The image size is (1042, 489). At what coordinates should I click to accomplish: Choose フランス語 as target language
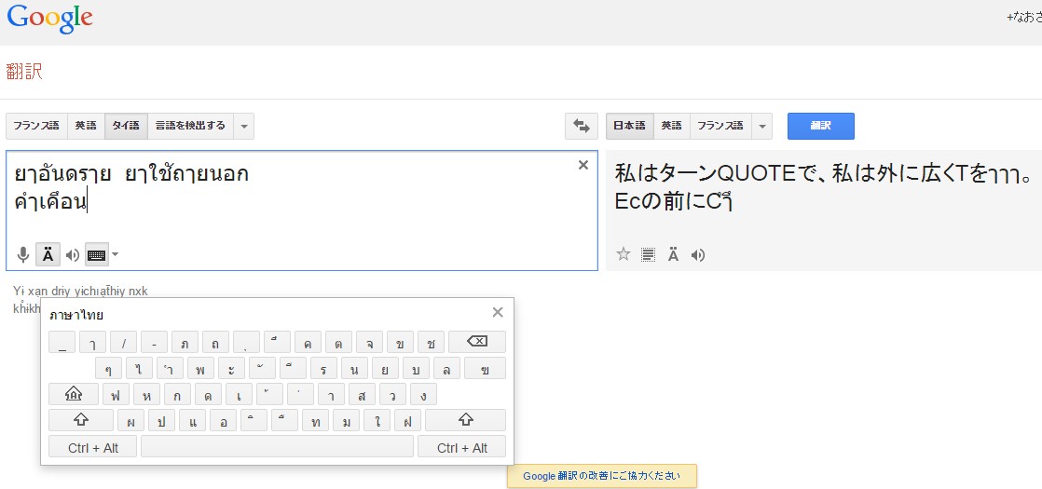720,126
